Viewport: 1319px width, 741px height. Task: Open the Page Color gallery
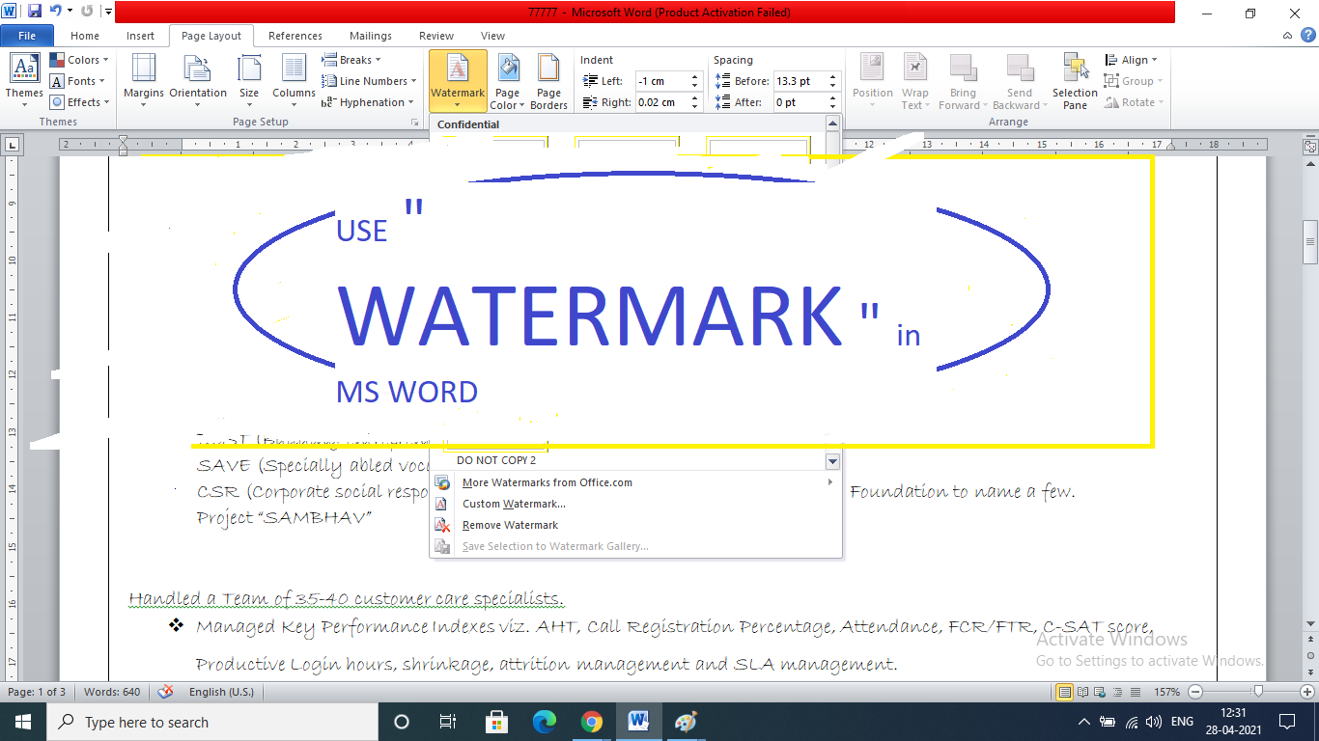coord(507,81)
